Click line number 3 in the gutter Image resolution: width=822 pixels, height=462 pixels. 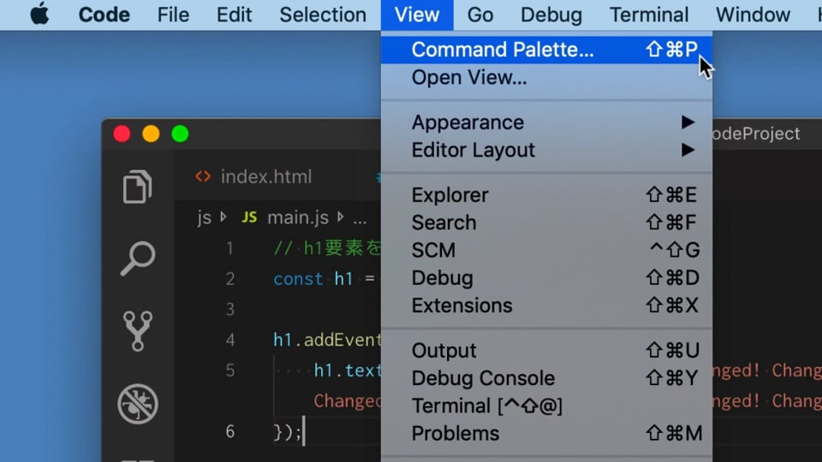click(x=229, y=309)
